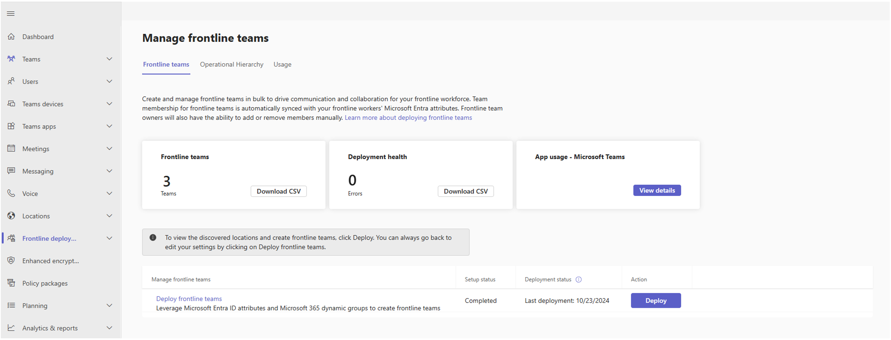Image resolution: width=891 pixels, height=340 pixels.
Task: Expand the Teams apps chevron
Action: point(109,126)
